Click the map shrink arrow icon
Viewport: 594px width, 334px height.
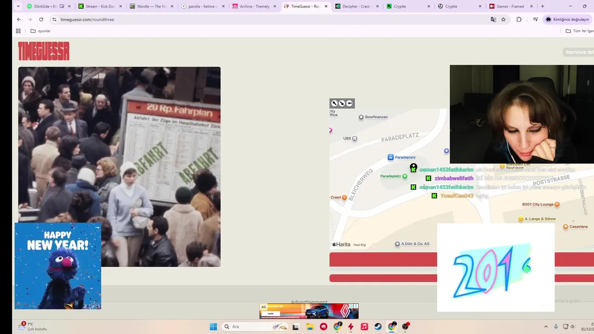pyautogui.click(x=342, y=103)
